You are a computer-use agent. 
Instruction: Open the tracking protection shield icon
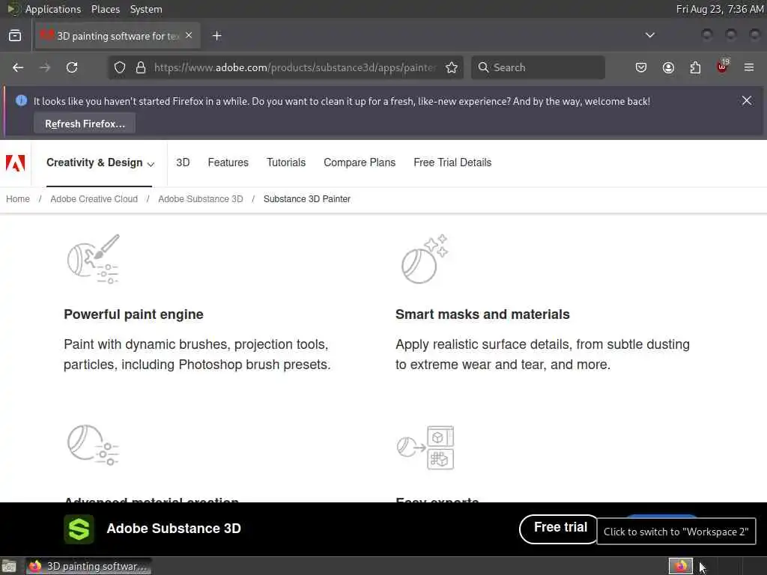pos(120,67)
